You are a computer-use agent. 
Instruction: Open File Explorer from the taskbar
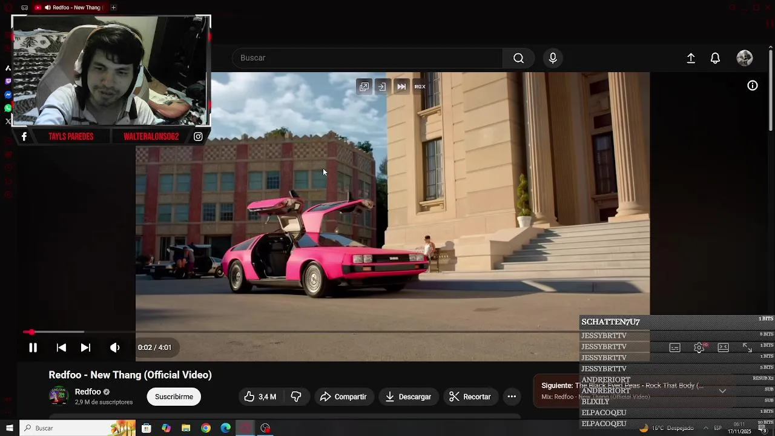click(x=186, y=428)
